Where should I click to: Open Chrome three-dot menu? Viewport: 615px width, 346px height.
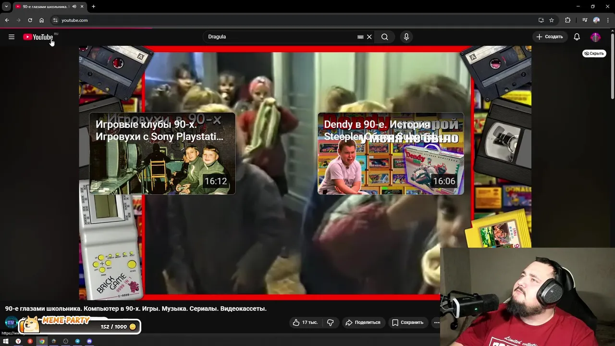[608, 20]
